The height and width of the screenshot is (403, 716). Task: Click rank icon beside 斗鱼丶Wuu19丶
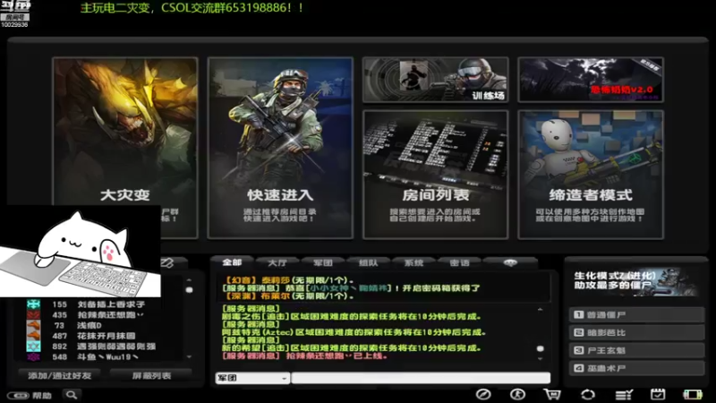coord(33,356)
